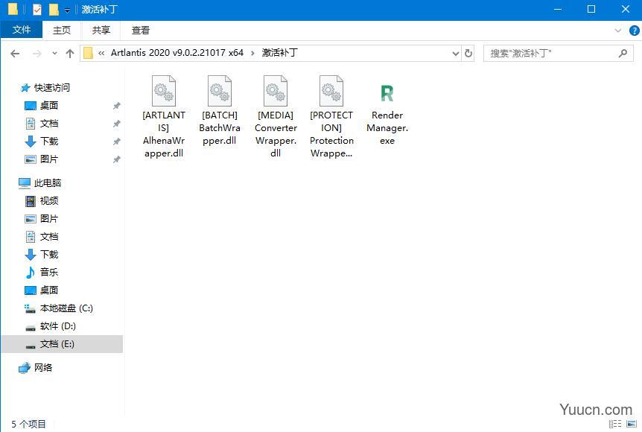Click the search magnifier icon
642x432 pixels.
click(623, 53)
